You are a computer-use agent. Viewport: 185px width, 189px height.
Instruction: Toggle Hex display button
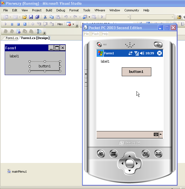pyautogui.click(x=60, y=24)
